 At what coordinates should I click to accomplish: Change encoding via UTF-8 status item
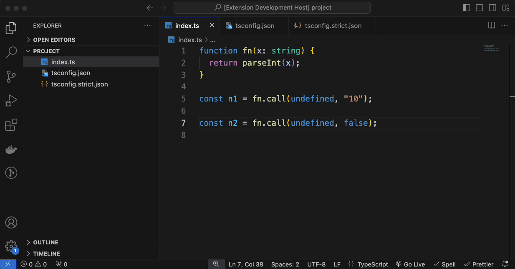[x=316, y=264]
